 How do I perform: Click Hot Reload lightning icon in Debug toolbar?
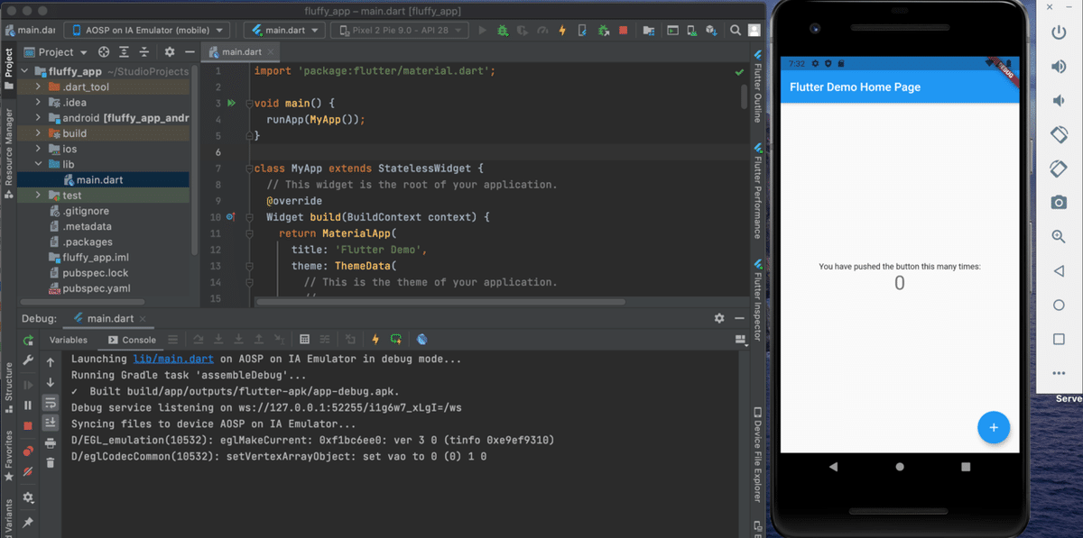pos(375,340)
